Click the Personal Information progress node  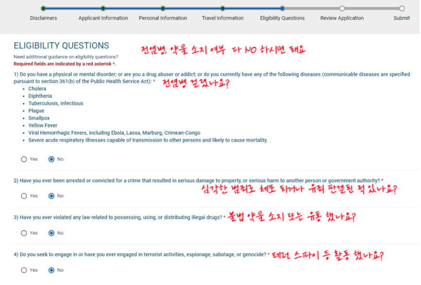click(163, 8)
